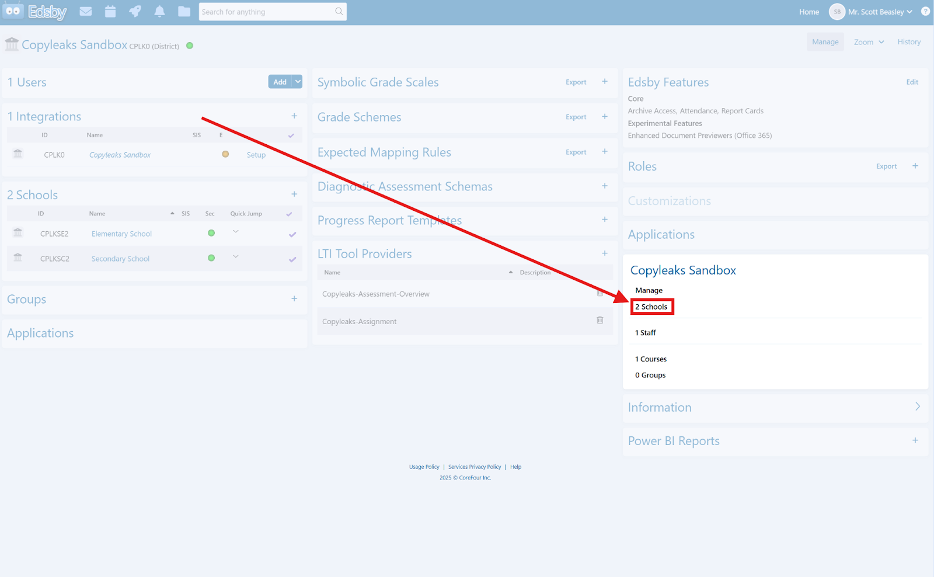Select the Manage tab
Image resolution: width=934 pixels, height=577 pixels.
coord(825,42)
